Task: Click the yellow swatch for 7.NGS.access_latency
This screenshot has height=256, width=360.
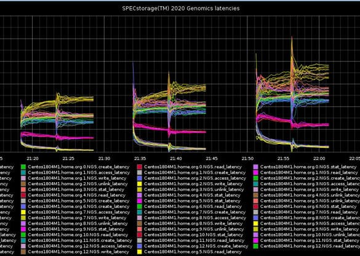Action: tap(23, 212)
